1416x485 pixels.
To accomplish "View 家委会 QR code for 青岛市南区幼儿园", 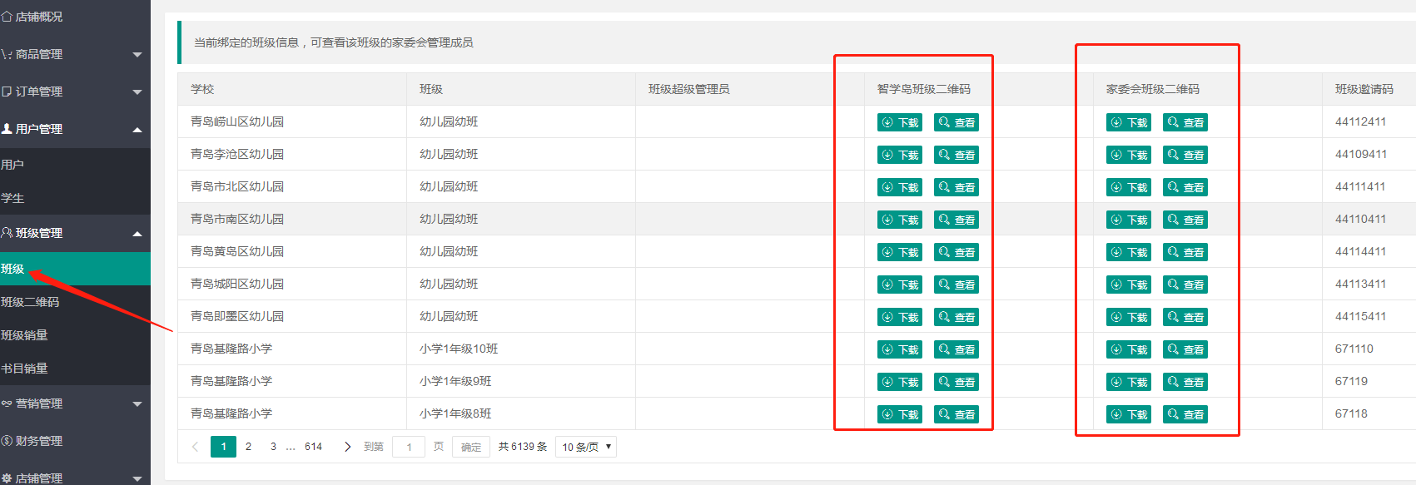I will pos(1185,220).
